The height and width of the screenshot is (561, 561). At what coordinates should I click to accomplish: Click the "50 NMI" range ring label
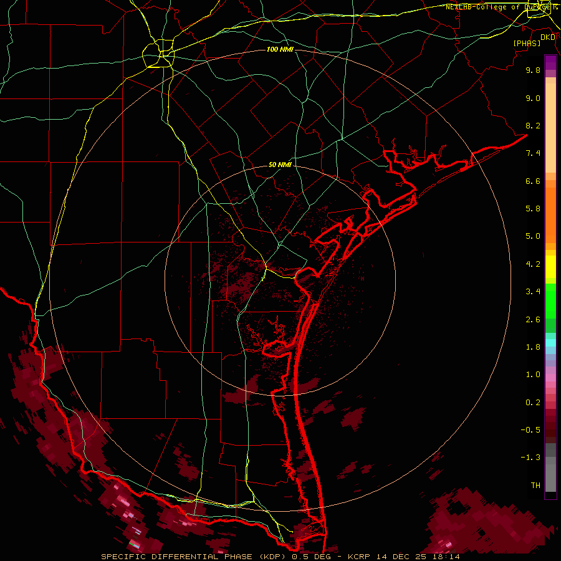(x=280, y=165)
